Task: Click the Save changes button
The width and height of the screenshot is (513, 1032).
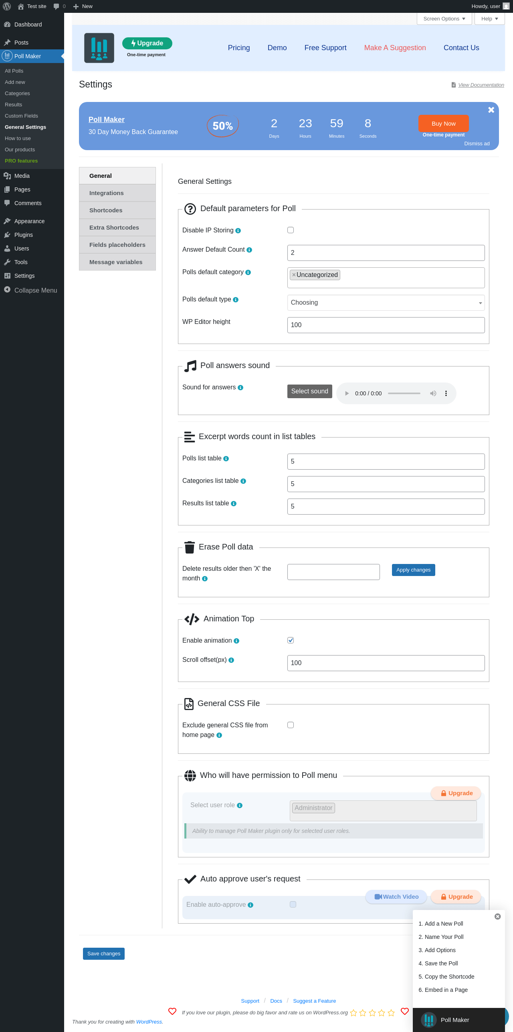Action: [104, 953]
